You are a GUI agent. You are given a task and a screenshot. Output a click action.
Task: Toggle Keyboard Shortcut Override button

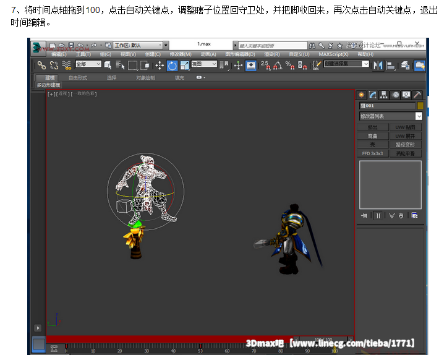click(251, 66)
